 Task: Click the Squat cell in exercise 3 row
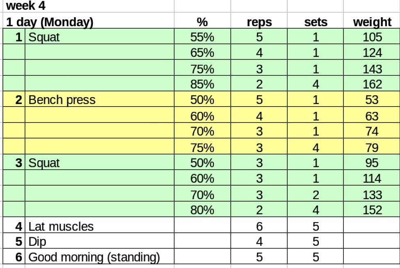(x=44, y=163)
